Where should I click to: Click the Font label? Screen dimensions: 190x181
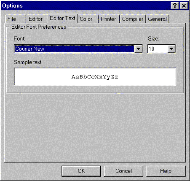click(x=19, y=39)
